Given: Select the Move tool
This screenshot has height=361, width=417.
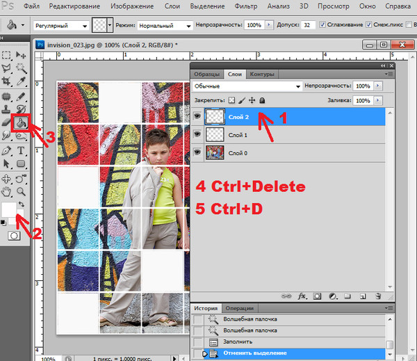Looking at the screenshot, I should 21,55.
